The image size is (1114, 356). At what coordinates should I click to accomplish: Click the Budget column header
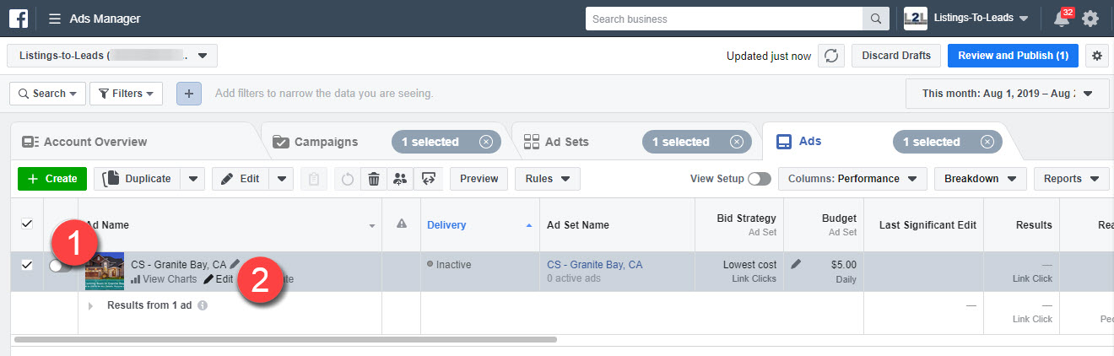[839, 218]
